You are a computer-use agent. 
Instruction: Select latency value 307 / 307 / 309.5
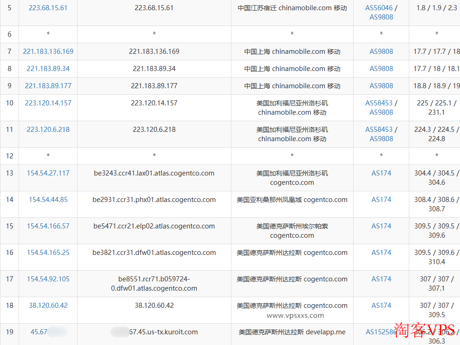436,310
